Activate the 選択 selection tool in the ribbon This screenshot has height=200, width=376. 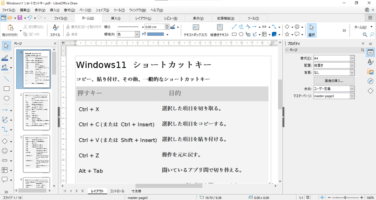pyautogui.click(x=311, y=31)
